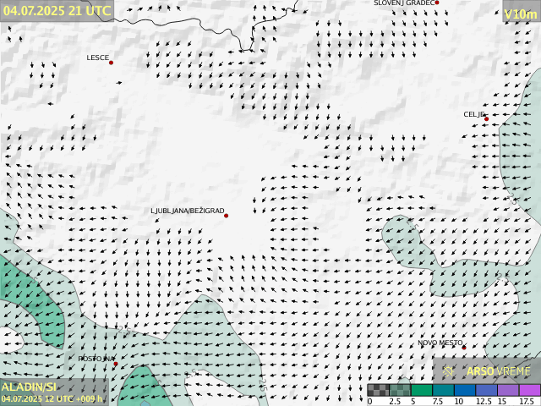The image size is (541, 406).
Task: Click the purple 15–17.5 legend swatch
Action: pyautogui.click(x=509, y=390)
